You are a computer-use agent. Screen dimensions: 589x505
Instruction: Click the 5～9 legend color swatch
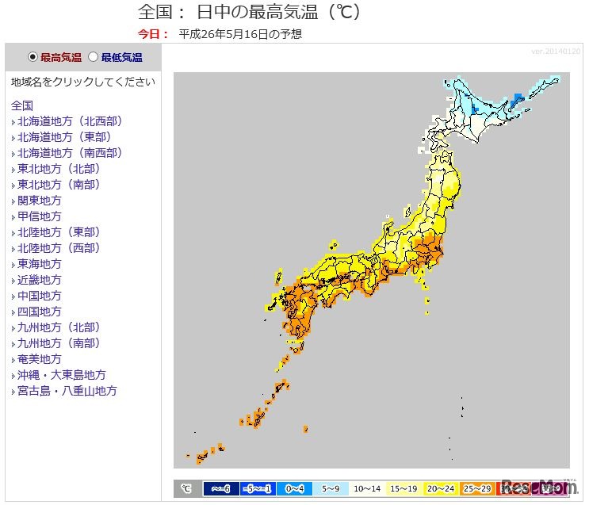pyautogui.click(x=331, y=489)
